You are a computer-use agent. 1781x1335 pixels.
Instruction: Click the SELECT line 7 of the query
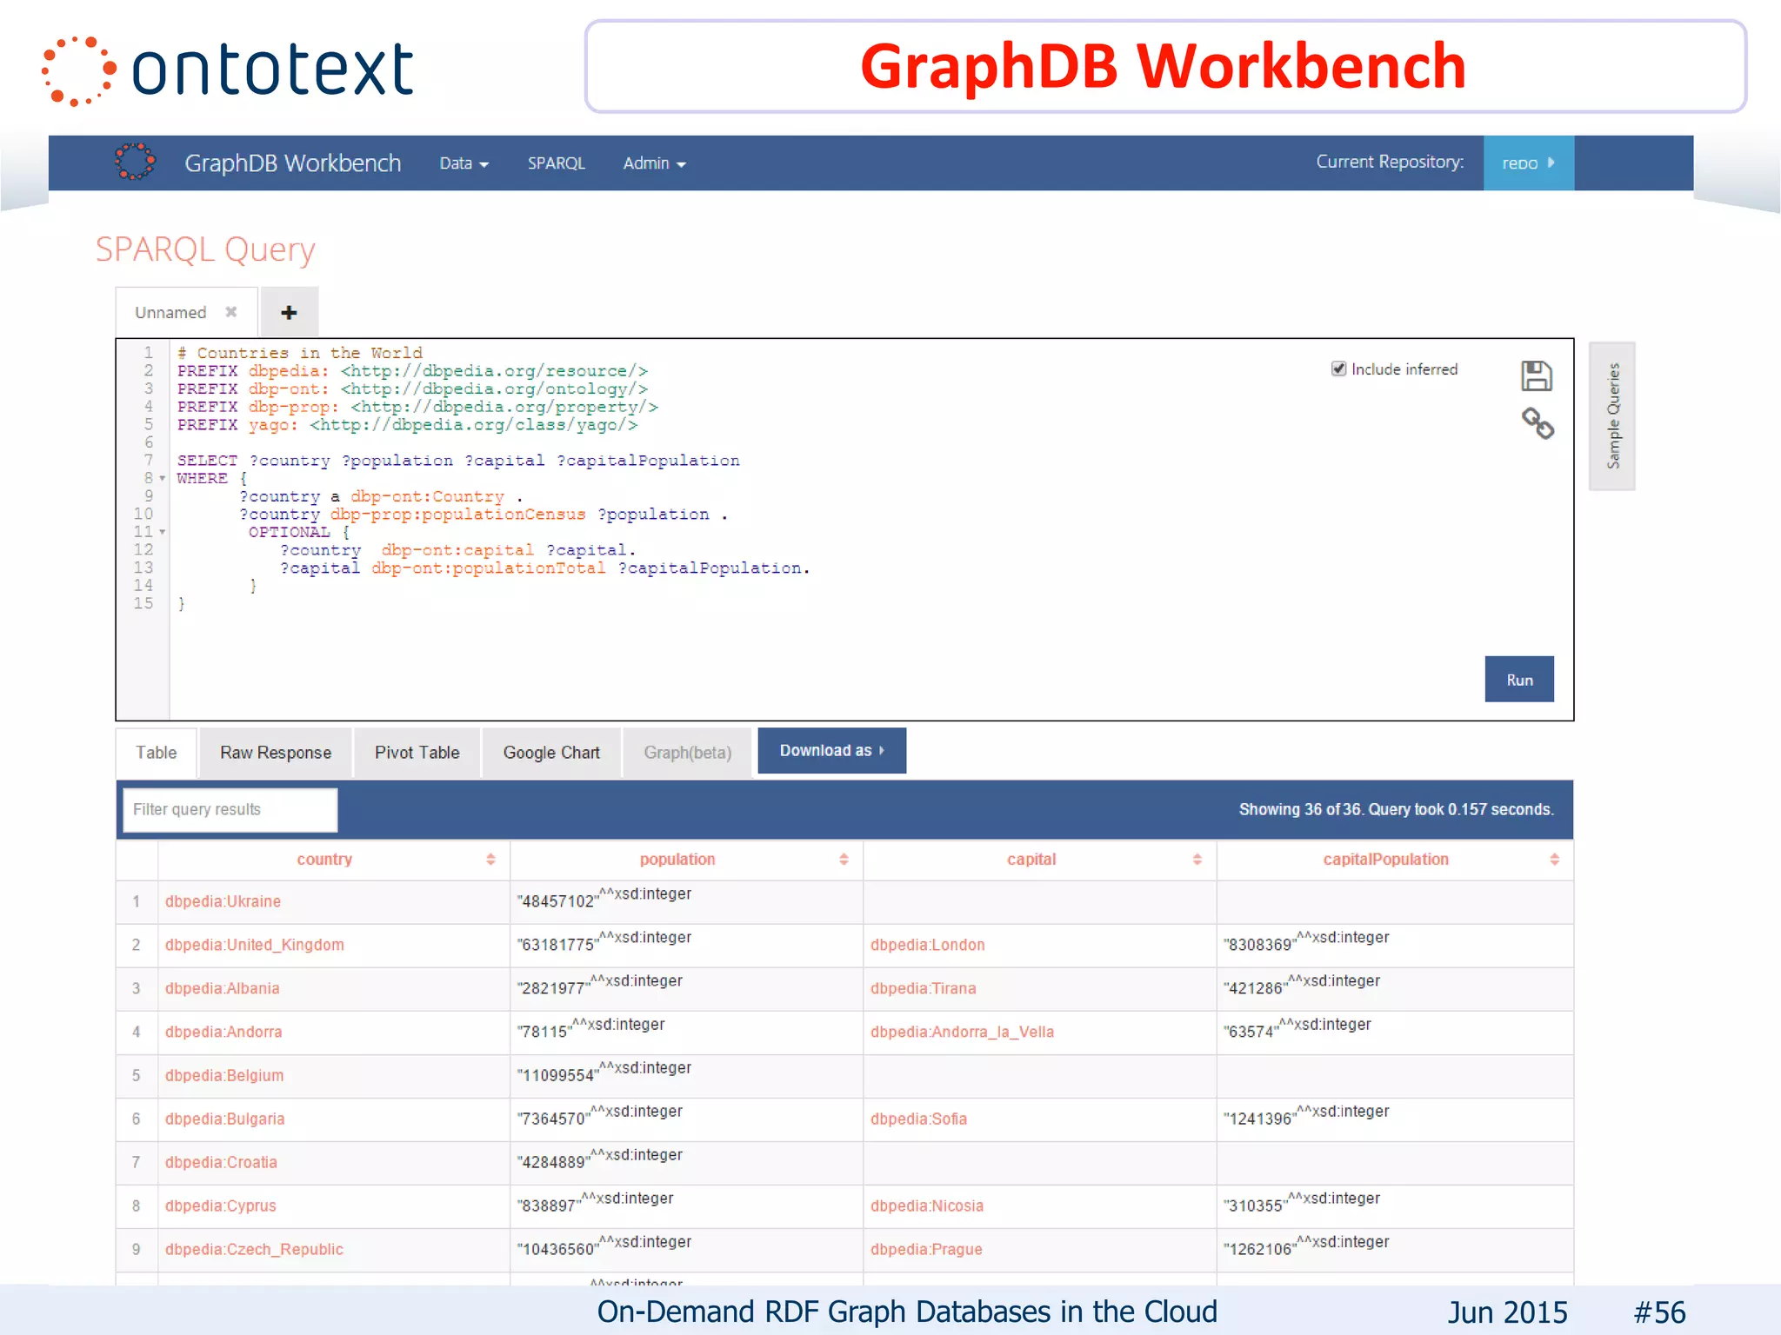[458, 461]
